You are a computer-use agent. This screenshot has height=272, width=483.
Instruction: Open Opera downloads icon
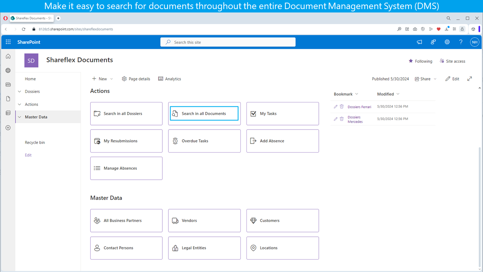pos(447,29)
